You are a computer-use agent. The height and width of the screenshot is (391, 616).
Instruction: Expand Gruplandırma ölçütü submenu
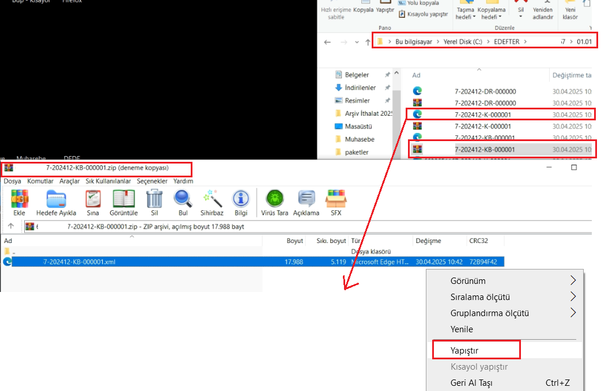[573, 313]
